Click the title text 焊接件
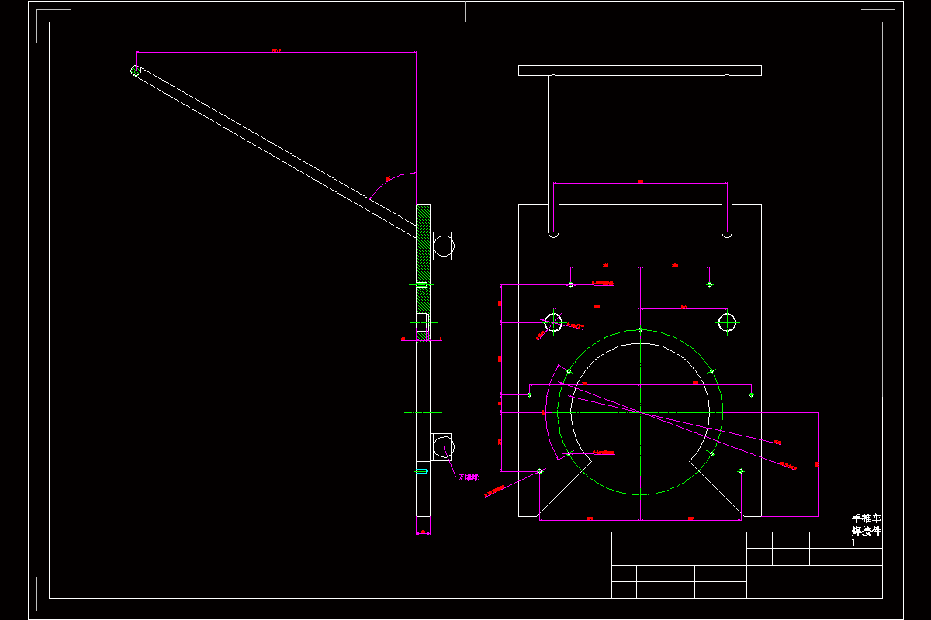Viewport: 931px width, 620px height. (867, 532)
